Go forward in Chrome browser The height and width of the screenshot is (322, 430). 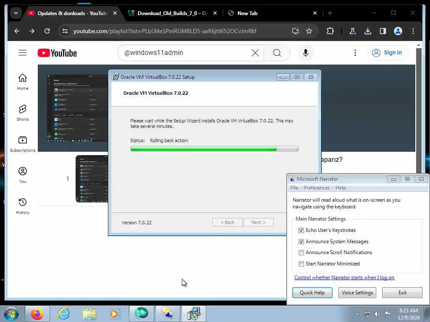32,31
